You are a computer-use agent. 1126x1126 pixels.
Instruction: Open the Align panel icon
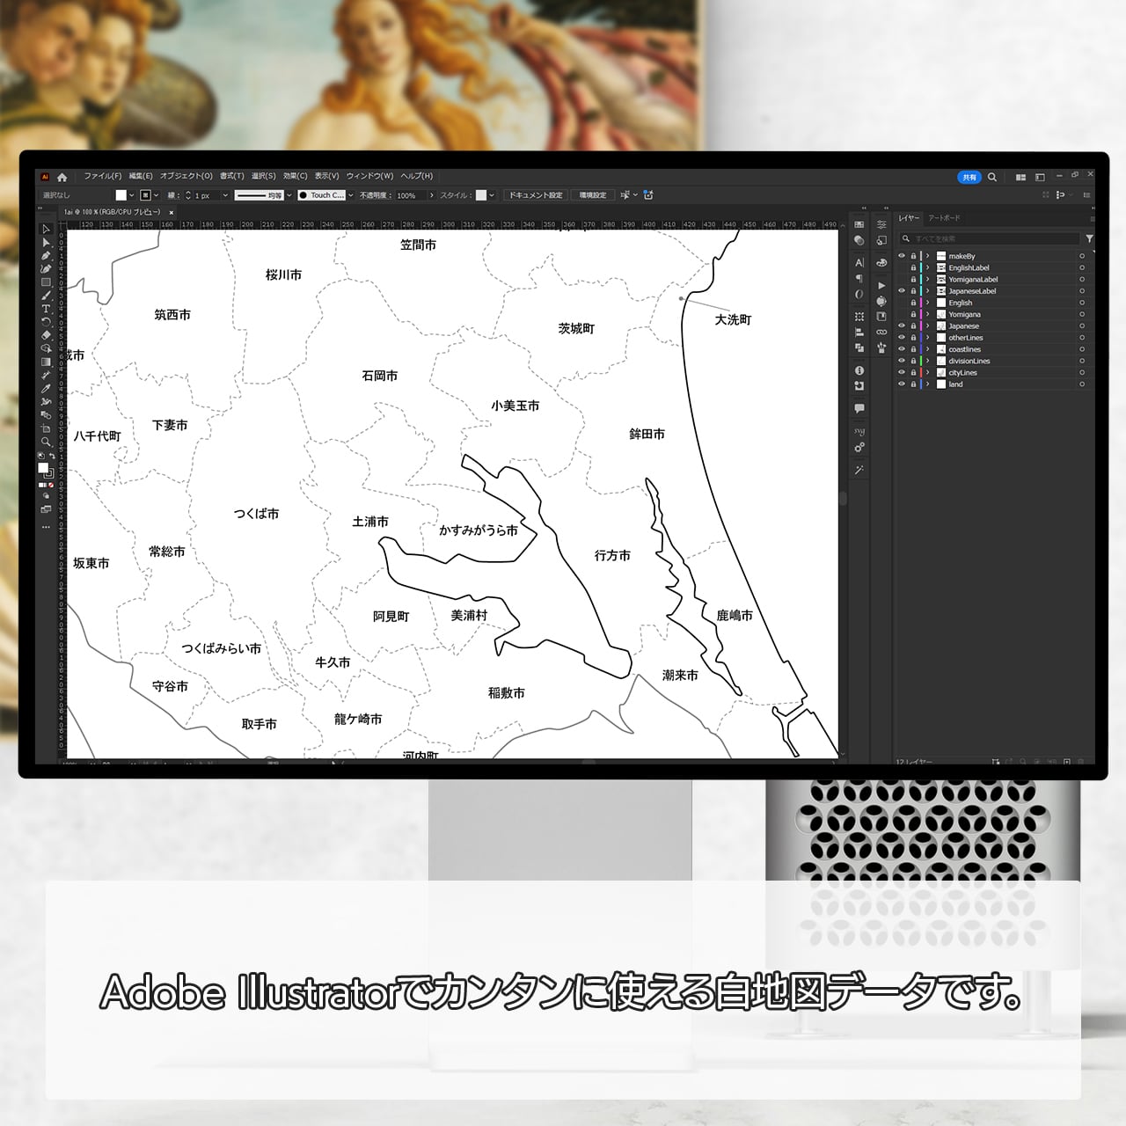tap(859, 333)
